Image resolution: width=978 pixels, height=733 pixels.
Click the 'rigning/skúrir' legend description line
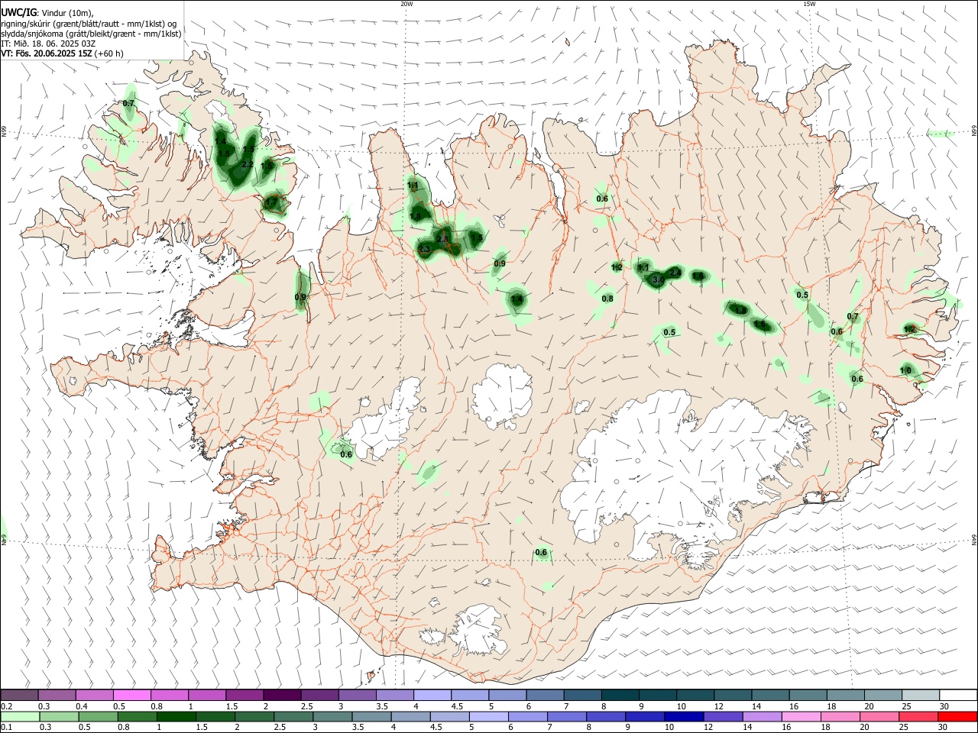coord(89,24)
